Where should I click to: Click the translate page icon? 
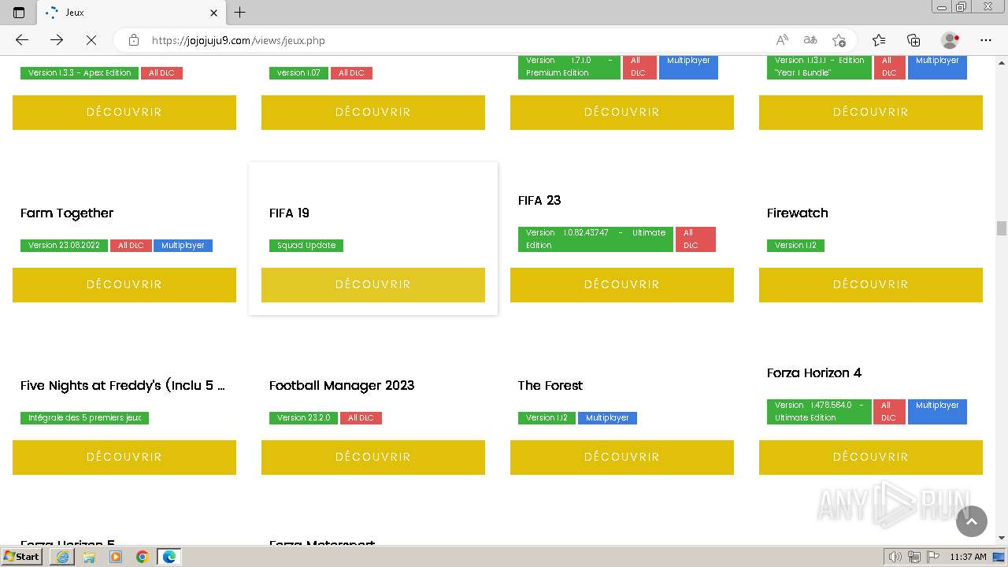(x=810, y=40)
